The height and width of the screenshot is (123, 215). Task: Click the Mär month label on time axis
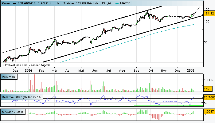click(54, 70)
